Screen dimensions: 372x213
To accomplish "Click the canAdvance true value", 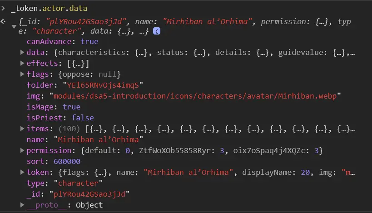I will [89, 42].
